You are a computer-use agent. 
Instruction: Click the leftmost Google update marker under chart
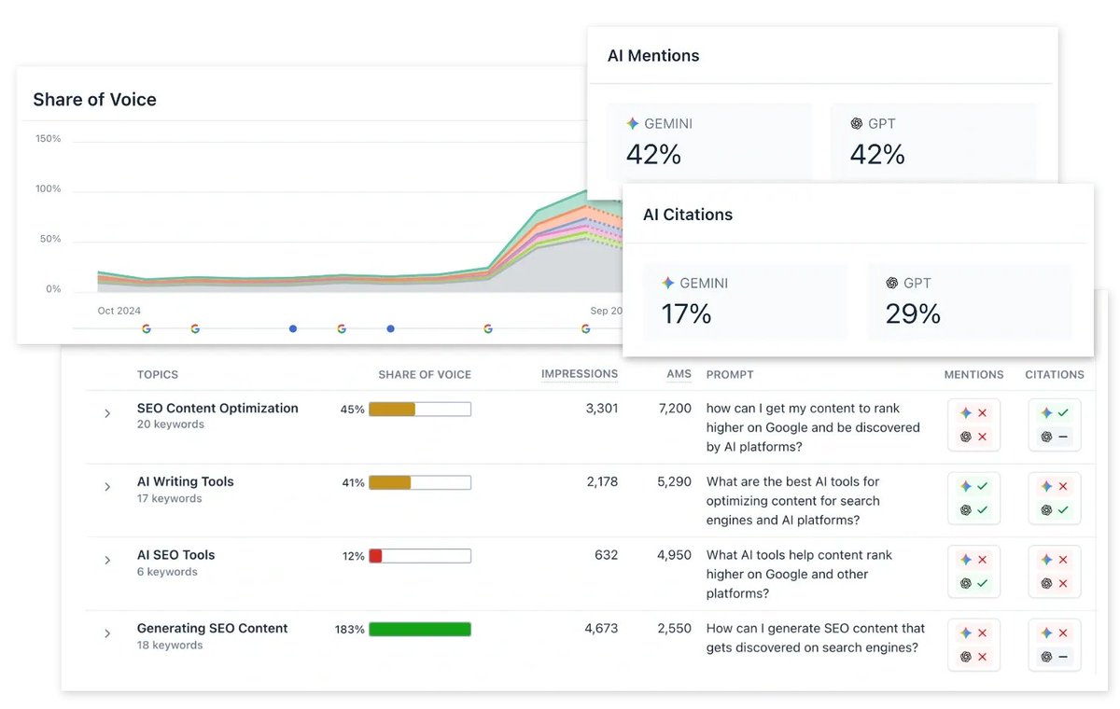tap(147, 328)
